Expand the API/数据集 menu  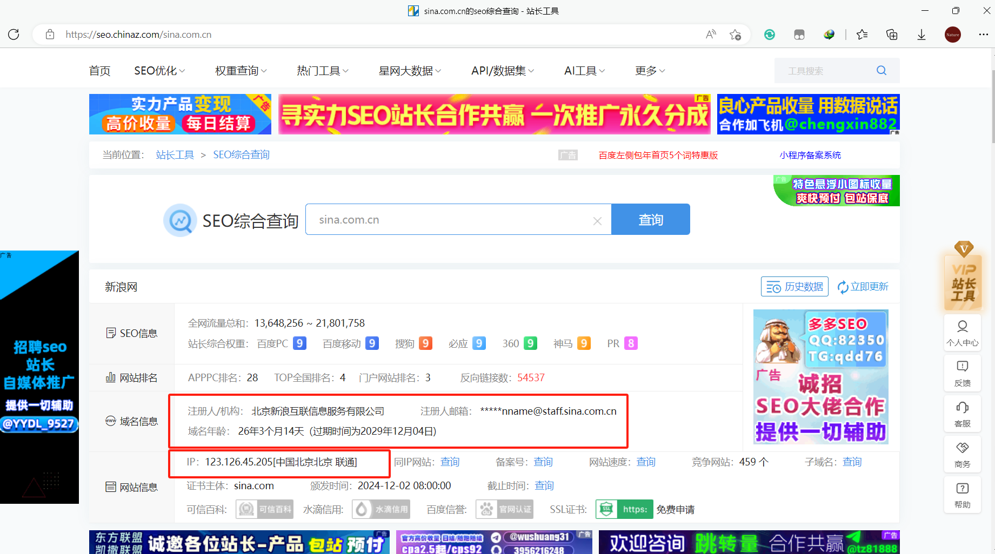[x=503, y=71]
